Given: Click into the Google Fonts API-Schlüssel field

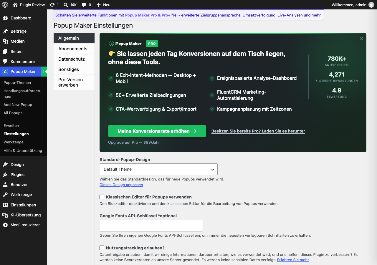Looking at the screenshot, I should [x=151, y=226].
